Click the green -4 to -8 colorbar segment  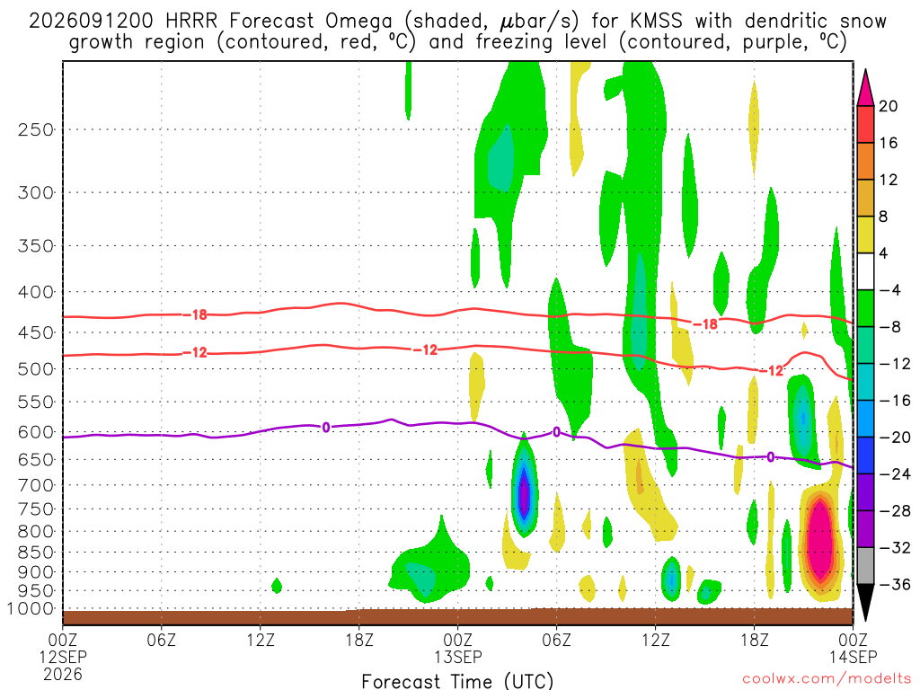[865, 309]
